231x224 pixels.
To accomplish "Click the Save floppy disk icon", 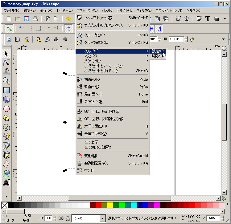I will tap(27, 19).
